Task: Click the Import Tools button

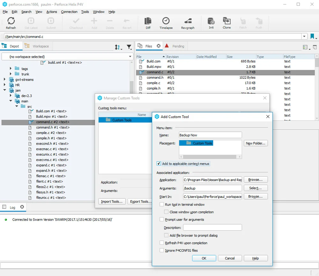Action: 112,201
